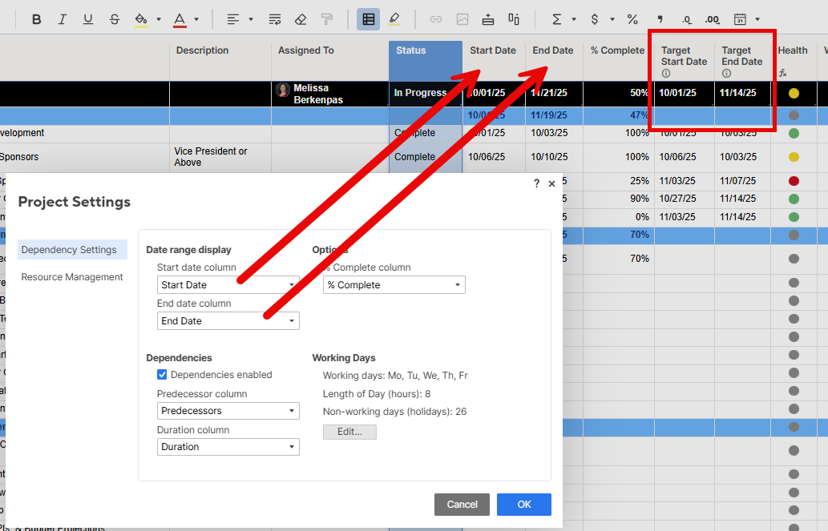Select the % Complete column header
Image resolution: width=828 pixels, height=531 pixels.
617,61
